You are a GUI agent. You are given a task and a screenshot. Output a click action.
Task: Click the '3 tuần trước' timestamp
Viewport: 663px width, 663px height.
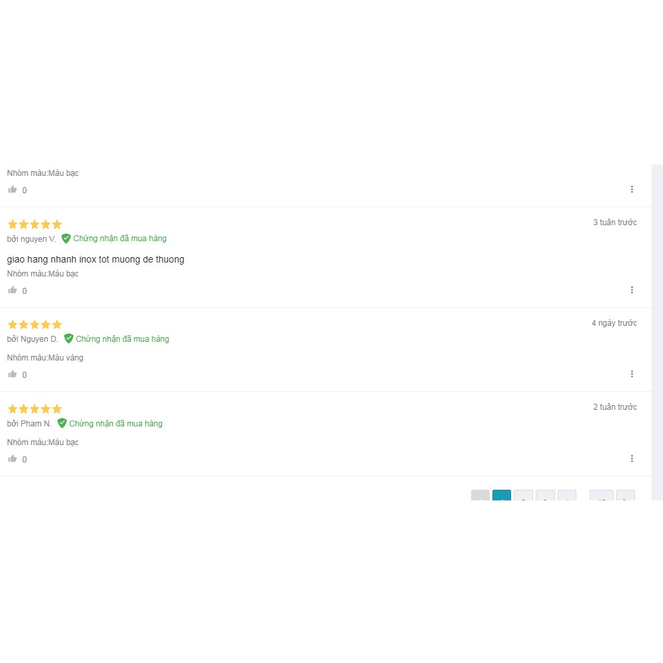click(x=614, y=223)
